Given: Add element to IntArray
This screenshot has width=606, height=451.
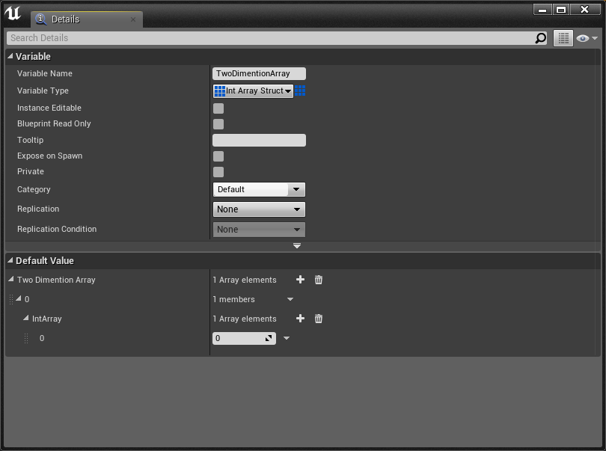Looking at the screenshot, I should pos(300,319).
